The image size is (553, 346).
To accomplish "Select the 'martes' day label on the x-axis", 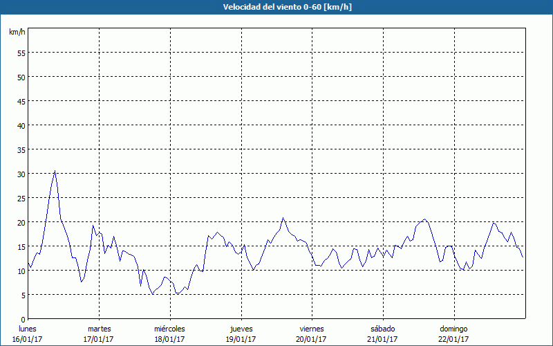I will coord(99,329).
